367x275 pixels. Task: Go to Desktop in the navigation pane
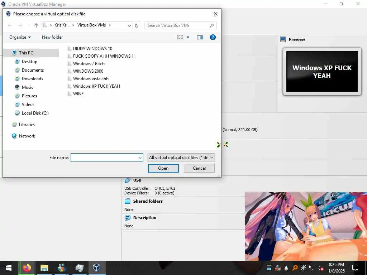tap(29, 62)
